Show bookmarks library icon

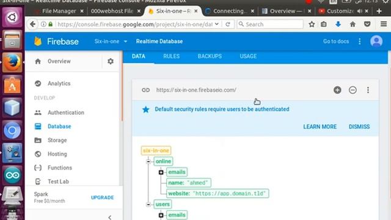coord(324,24)
